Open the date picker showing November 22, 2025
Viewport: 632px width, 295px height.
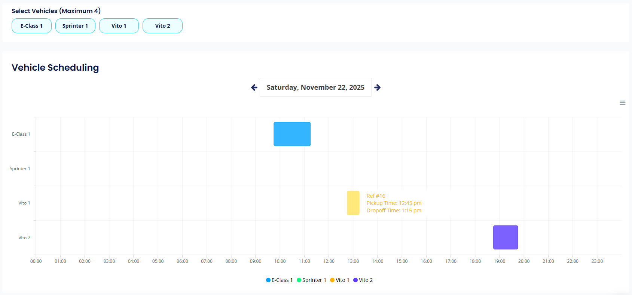(x=315, y=87)
